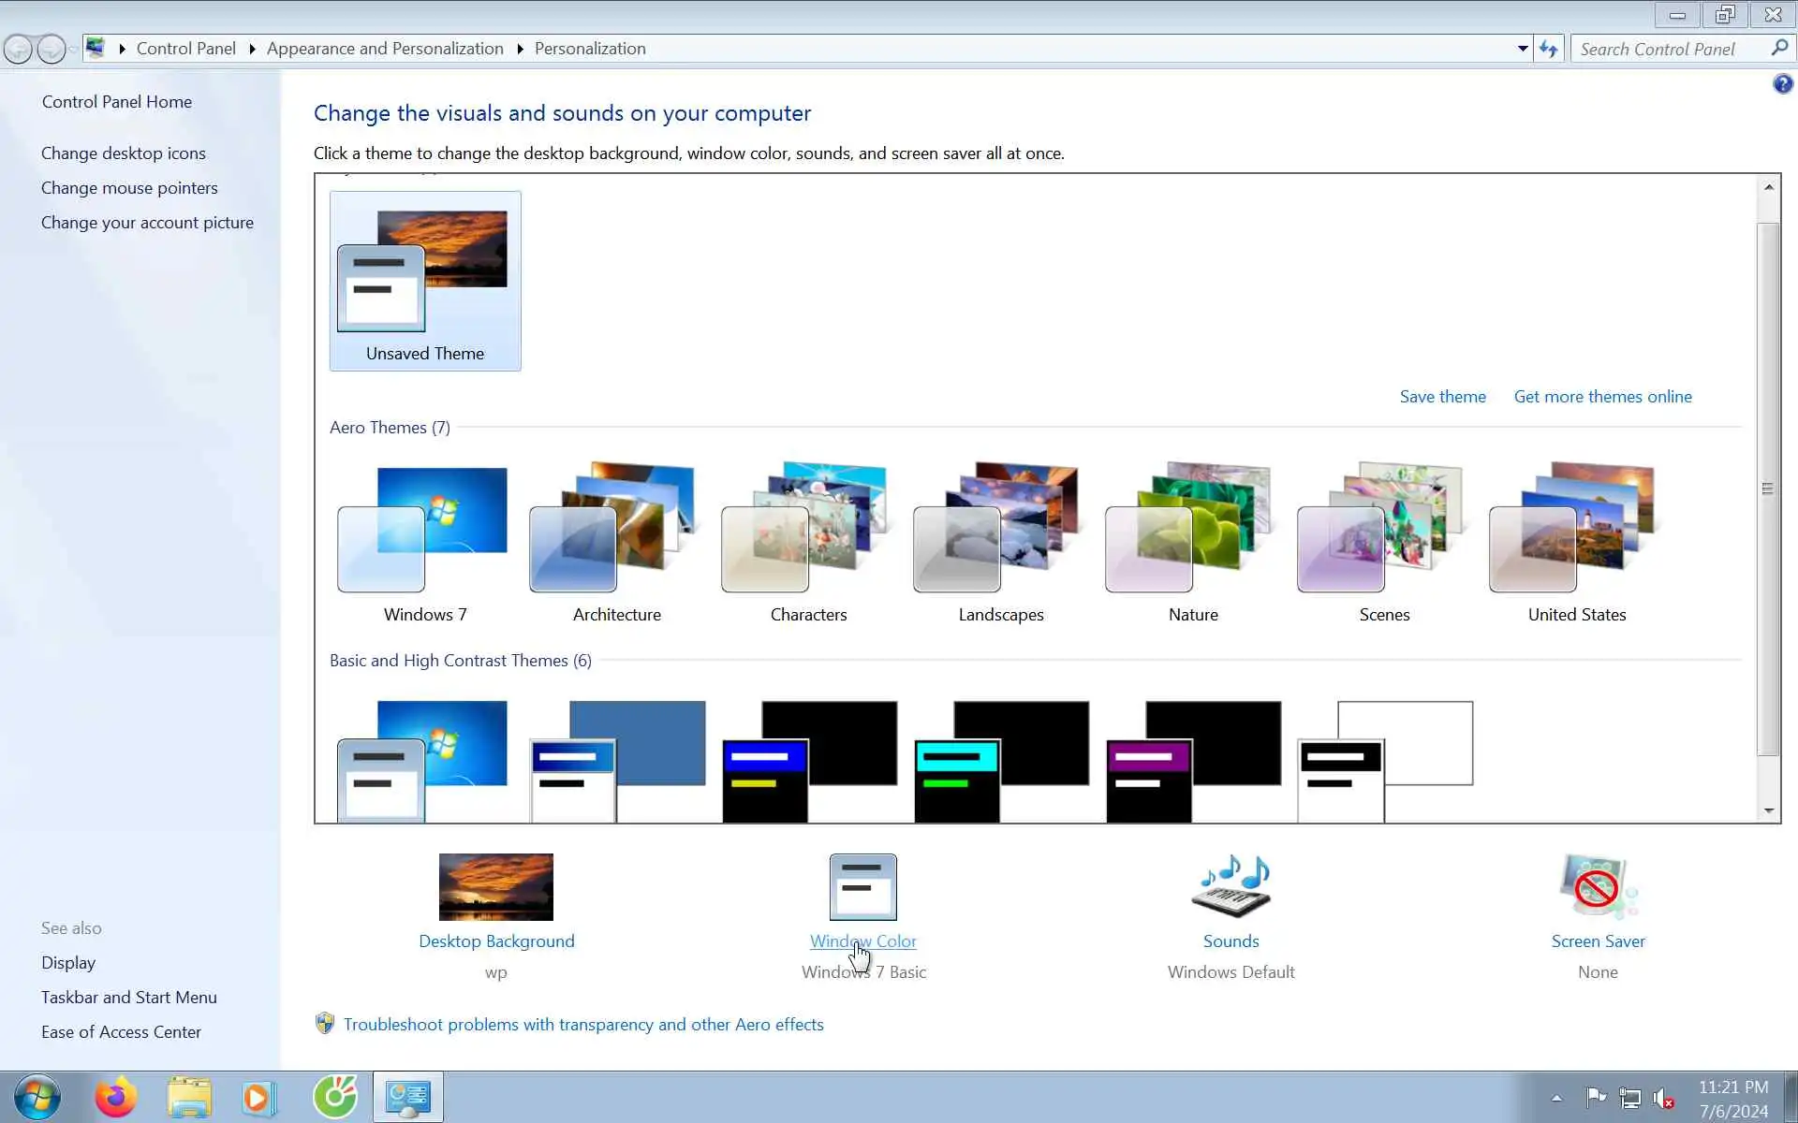
Task: Click scroll down arrow in themes list
Action: [x=1768, y=811]
